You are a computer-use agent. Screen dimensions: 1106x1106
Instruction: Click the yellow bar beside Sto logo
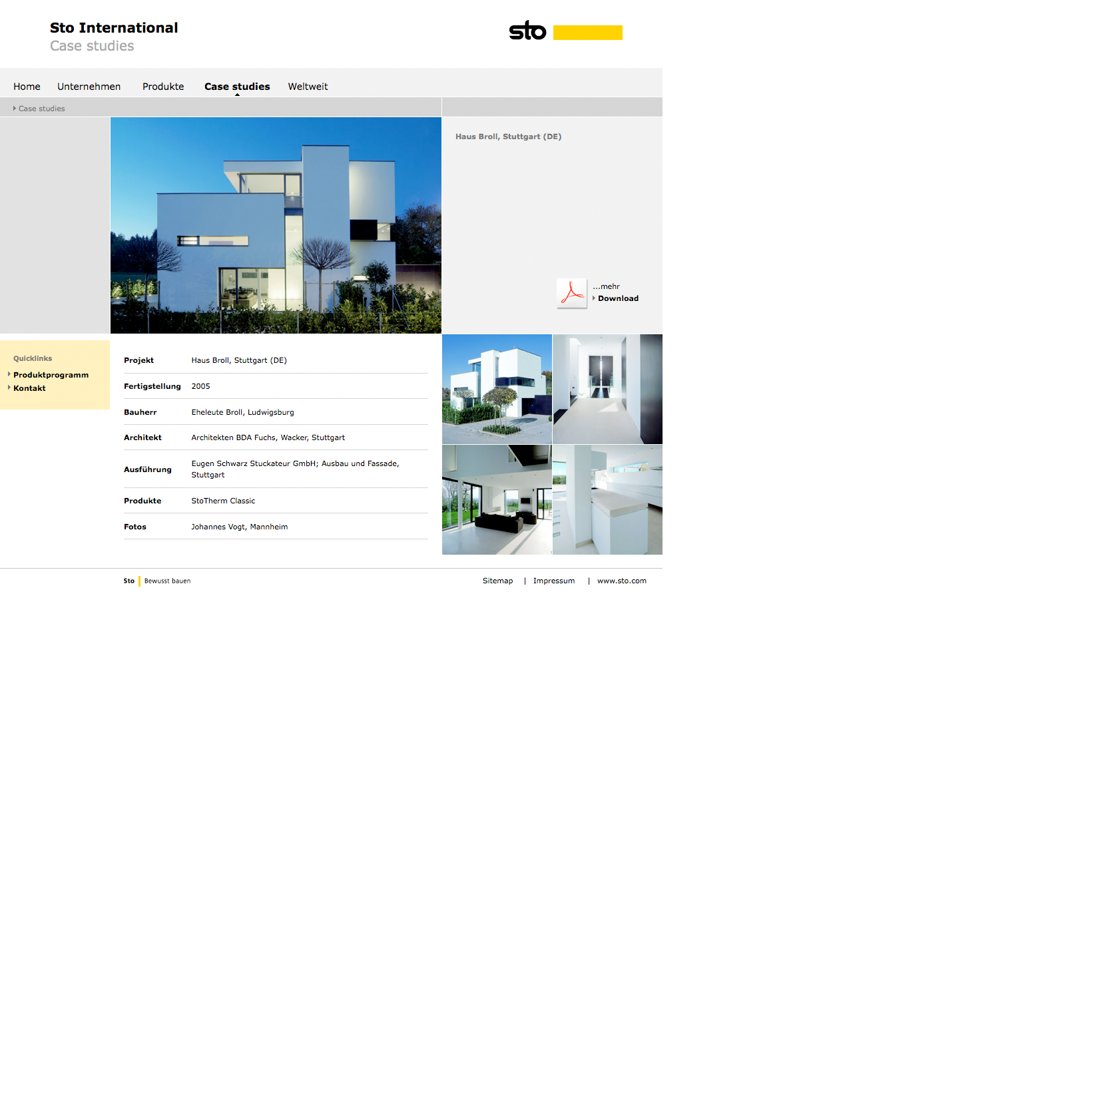tap(588, 33)
